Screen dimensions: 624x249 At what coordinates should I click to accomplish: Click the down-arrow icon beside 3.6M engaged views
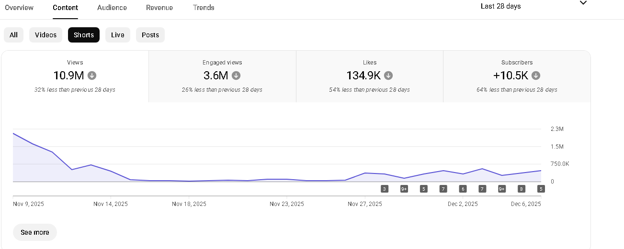coord(236,76)
